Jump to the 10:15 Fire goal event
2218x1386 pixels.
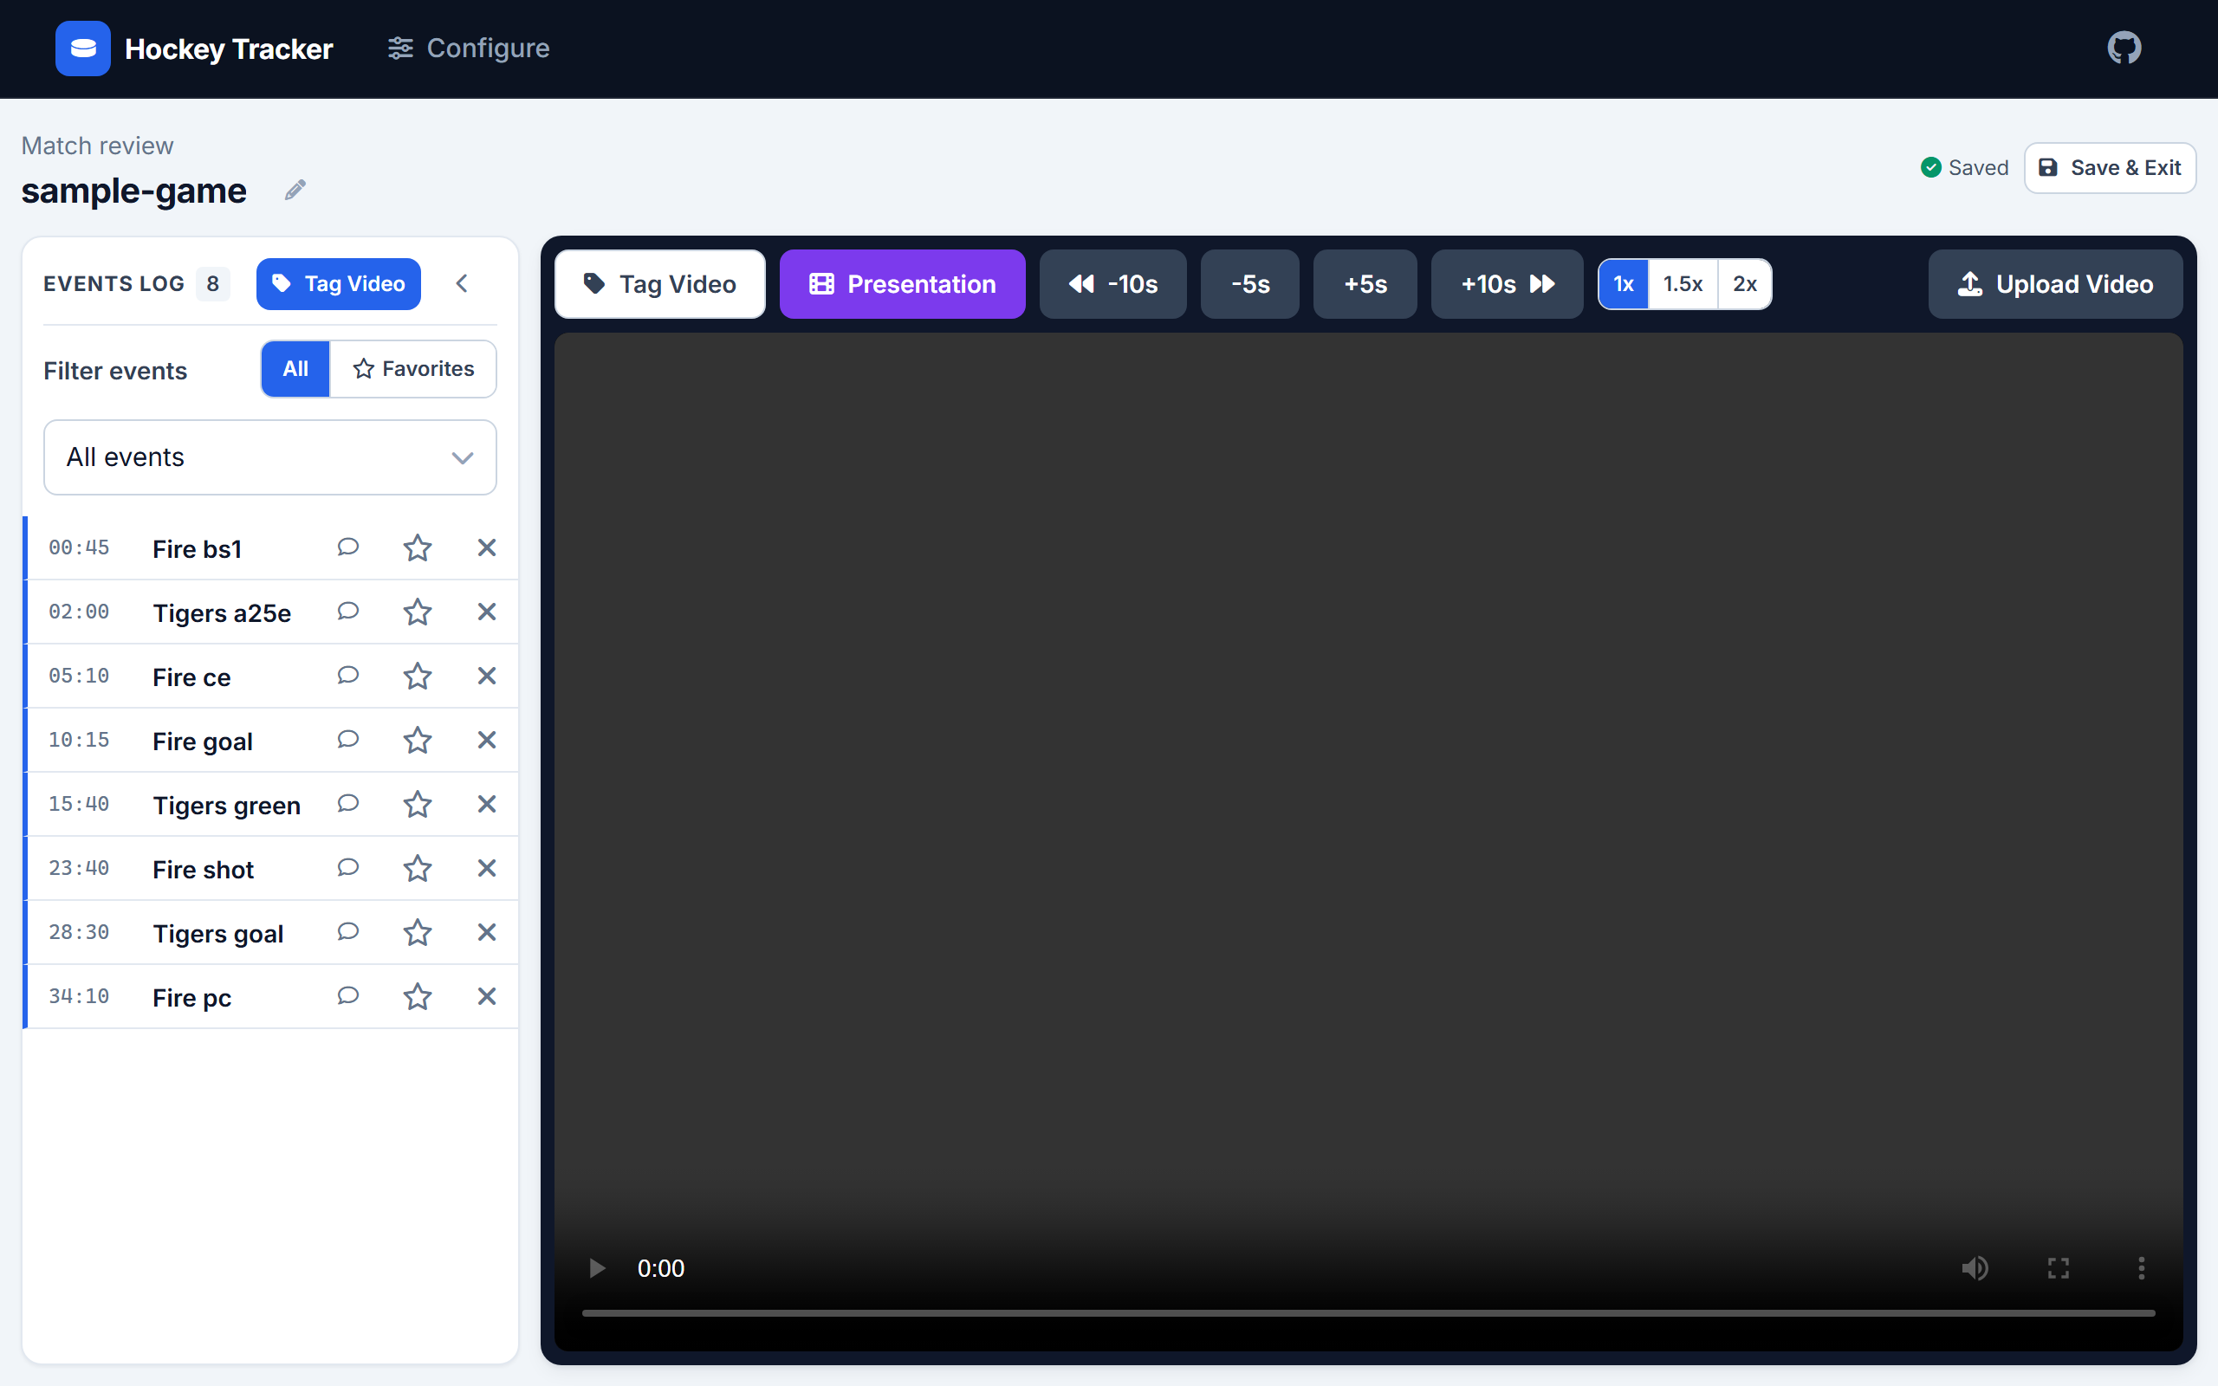272,740
